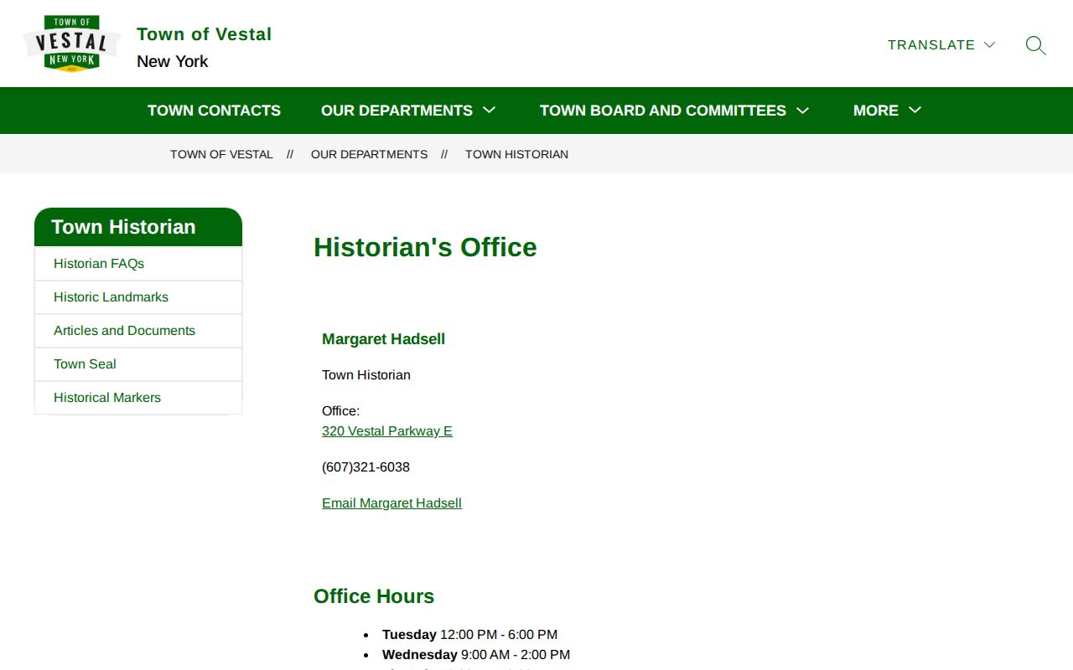Go to Town of Vestal breadcrumb
The width and height of the screenshot is (1073, 670).
[x=221, y=154]
